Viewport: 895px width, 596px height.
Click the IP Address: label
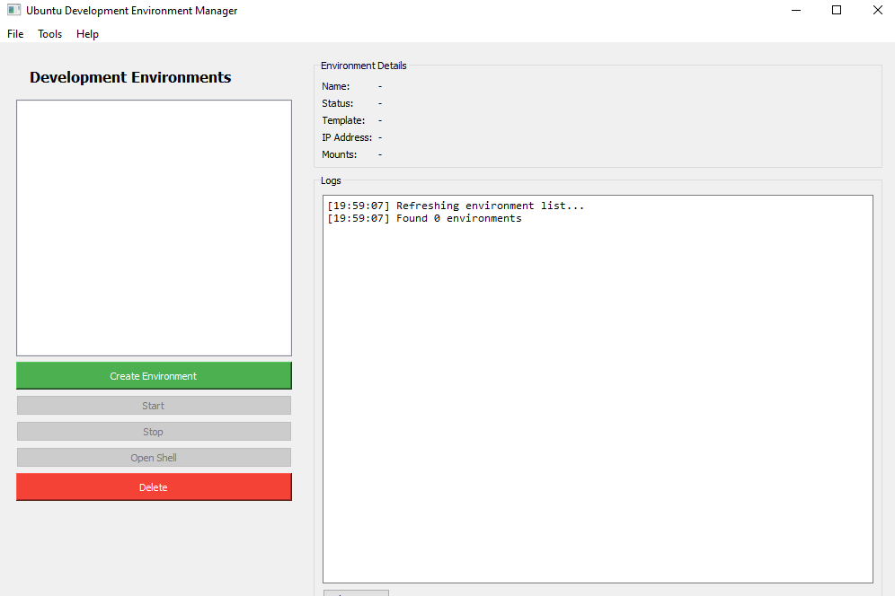point(347,138)
